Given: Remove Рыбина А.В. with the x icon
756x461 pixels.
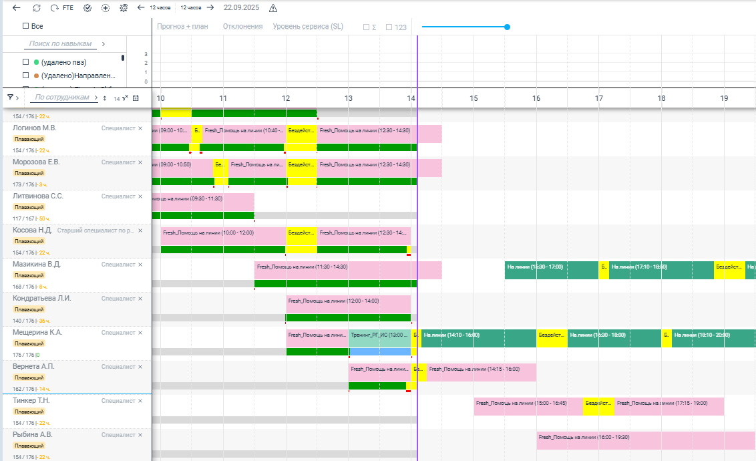Looking at the screenshot, I should pos(140,435).
